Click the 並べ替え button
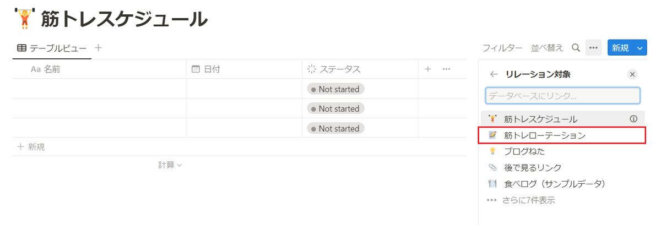Screen dimensions: 661x225 547,48
